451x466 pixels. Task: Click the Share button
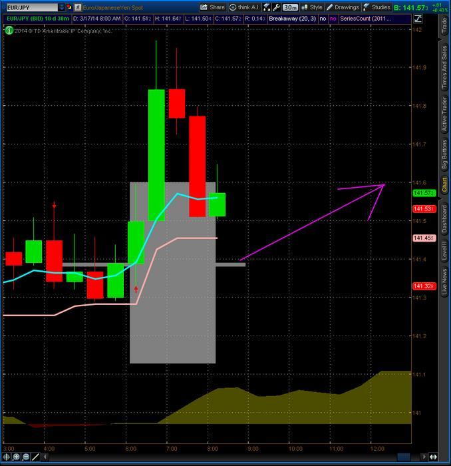coord(213,7)
